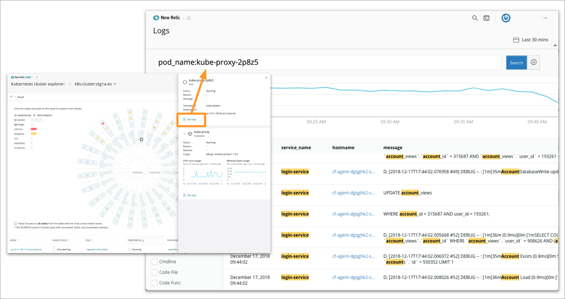Expand the account menu arrow beside avatar
Image resolution: width=565 pixels, height=299 pixels.
point(546,18)
